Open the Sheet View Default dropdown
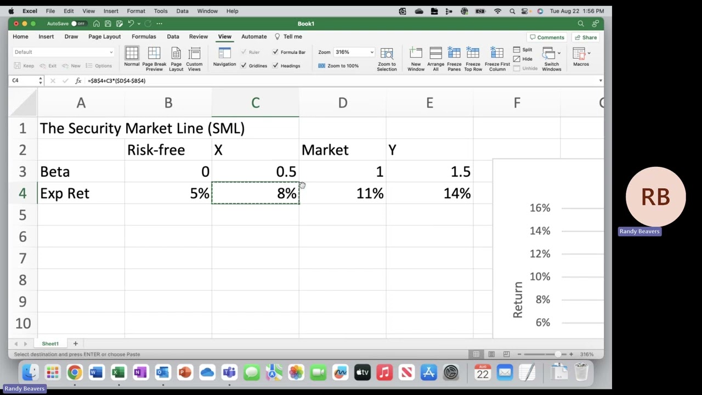The image size is (702, 395). tap(64, 52)
